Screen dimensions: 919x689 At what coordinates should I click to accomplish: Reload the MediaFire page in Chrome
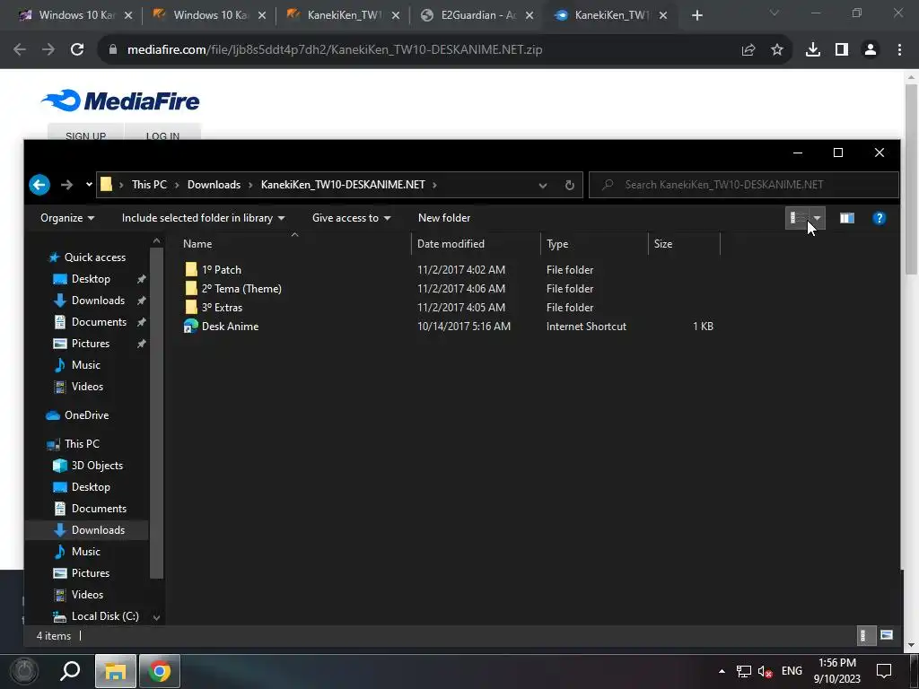[x=77, y=50]
